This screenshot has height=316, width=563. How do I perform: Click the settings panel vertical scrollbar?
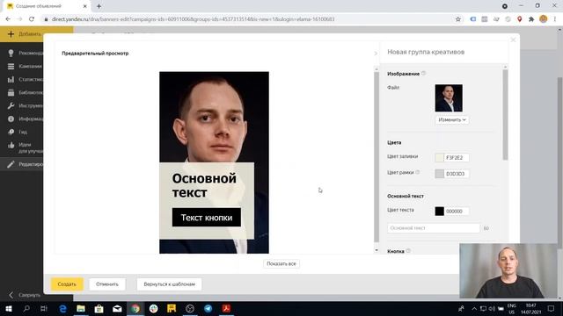click(x=505, y=115)
